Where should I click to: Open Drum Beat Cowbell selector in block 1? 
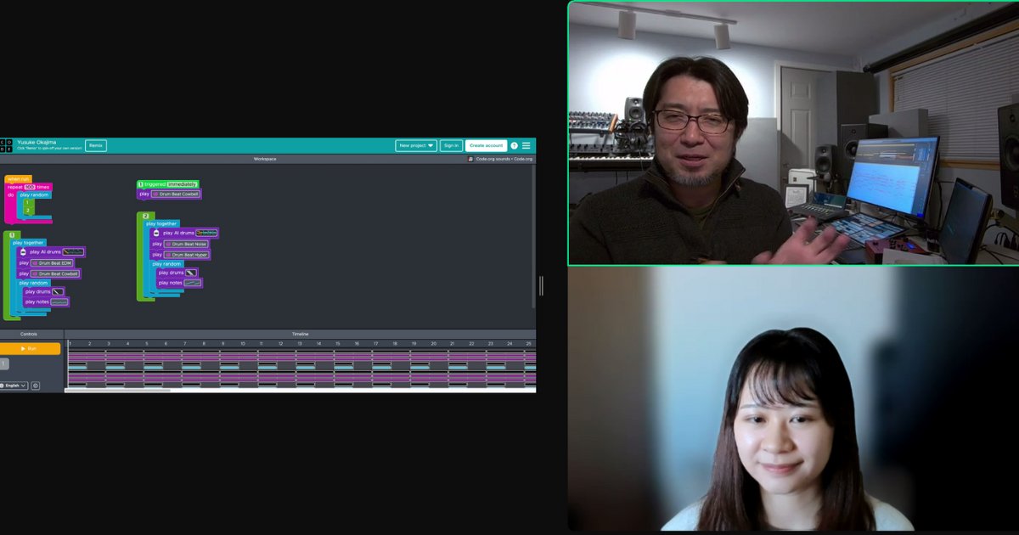click(55, 273)
